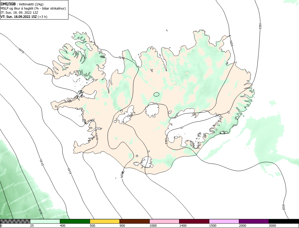Click the 1020 isobar label in central Iceland
This screenshot has height=228, width=299.
(130, 115)
